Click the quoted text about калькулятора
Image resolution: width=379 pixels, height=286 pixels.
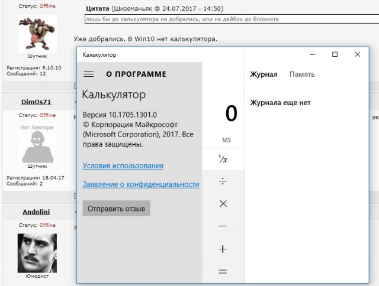[182, 19]
